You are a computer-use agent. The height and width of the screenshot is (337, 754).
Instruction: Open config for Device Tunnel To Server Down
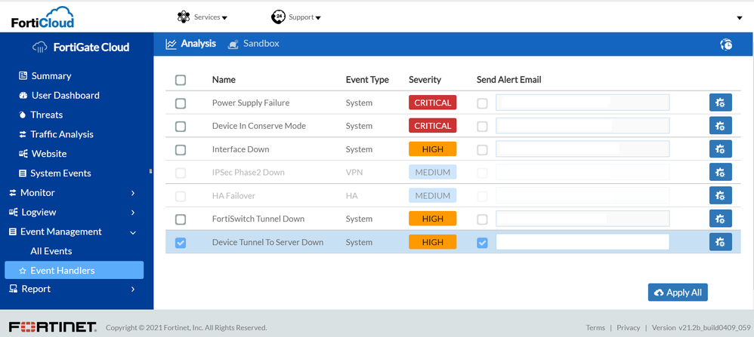point(720,242)
